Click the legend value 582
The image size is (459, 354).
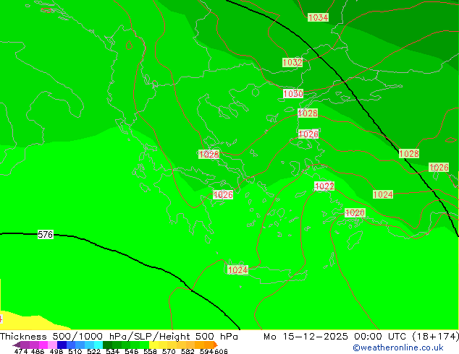[x=188, y=351]
